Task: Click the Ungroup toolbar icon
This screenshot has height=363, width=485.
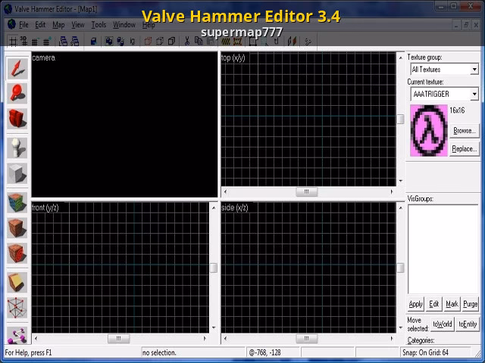Action: tap(120, 41)
